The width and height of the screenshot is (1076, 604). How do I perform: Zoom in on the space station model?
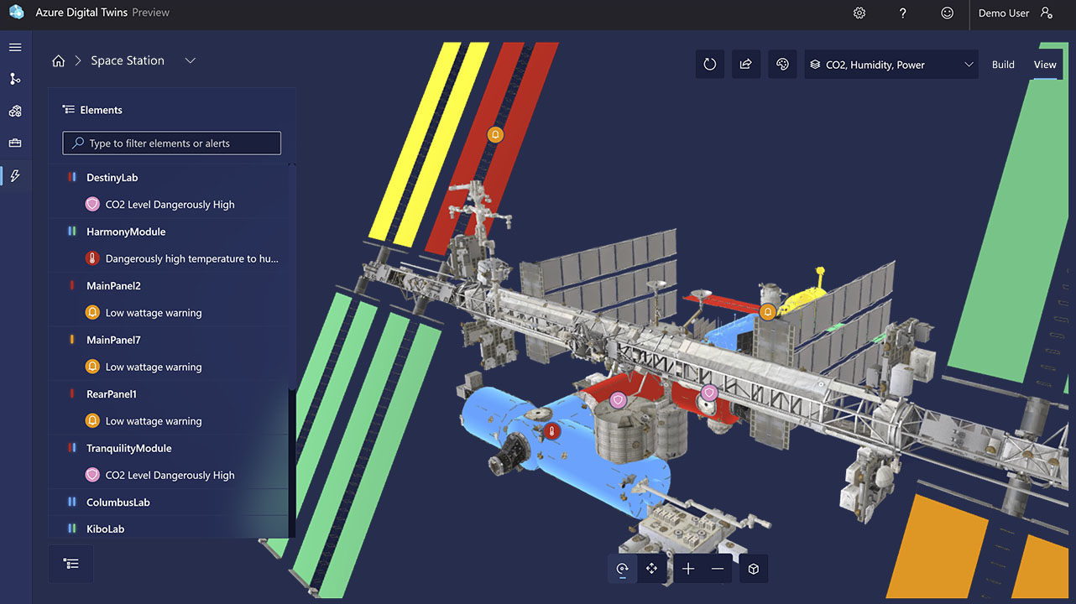point(688,568)
